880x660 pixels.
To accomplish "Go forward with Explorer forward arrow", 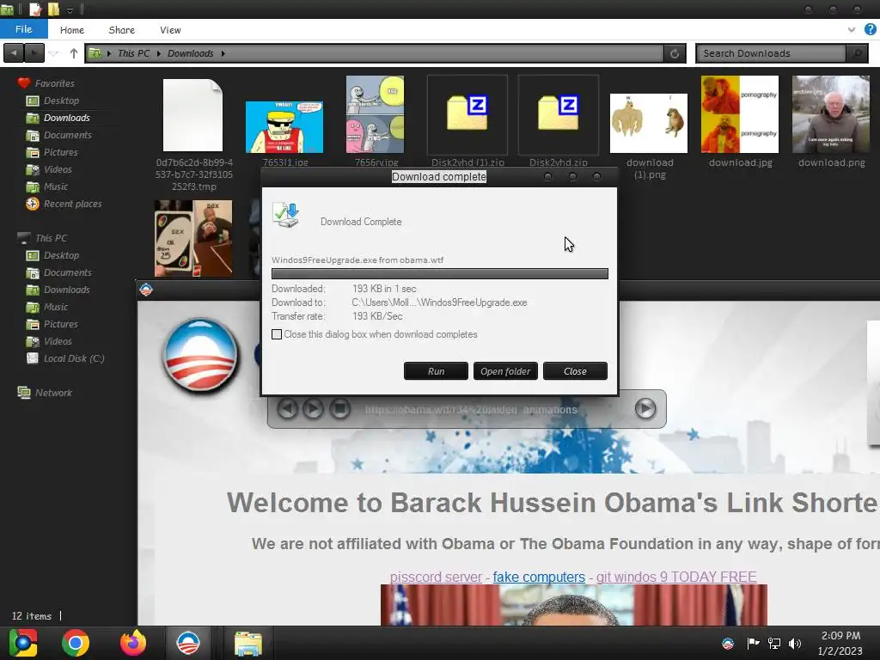I will [x=34, y=53].
